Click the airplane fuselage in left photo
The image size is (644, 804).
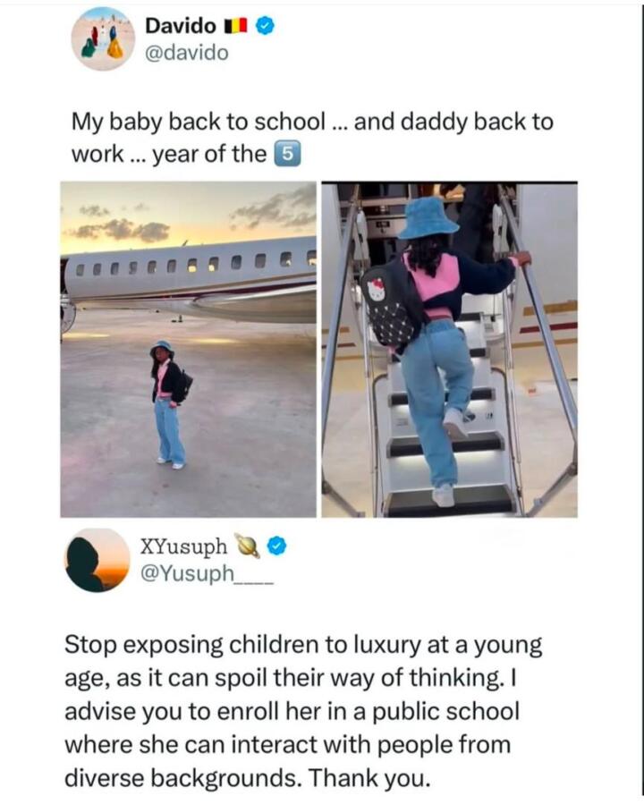(x=190, y=279)
